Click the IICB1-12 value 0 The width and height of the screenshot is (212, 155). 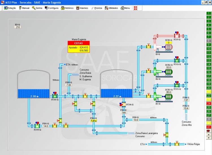pos(168,43)
